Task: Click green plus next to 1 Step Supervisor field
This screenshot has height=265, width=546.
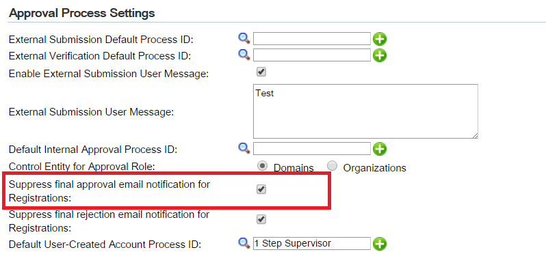Action: (380, 244)
